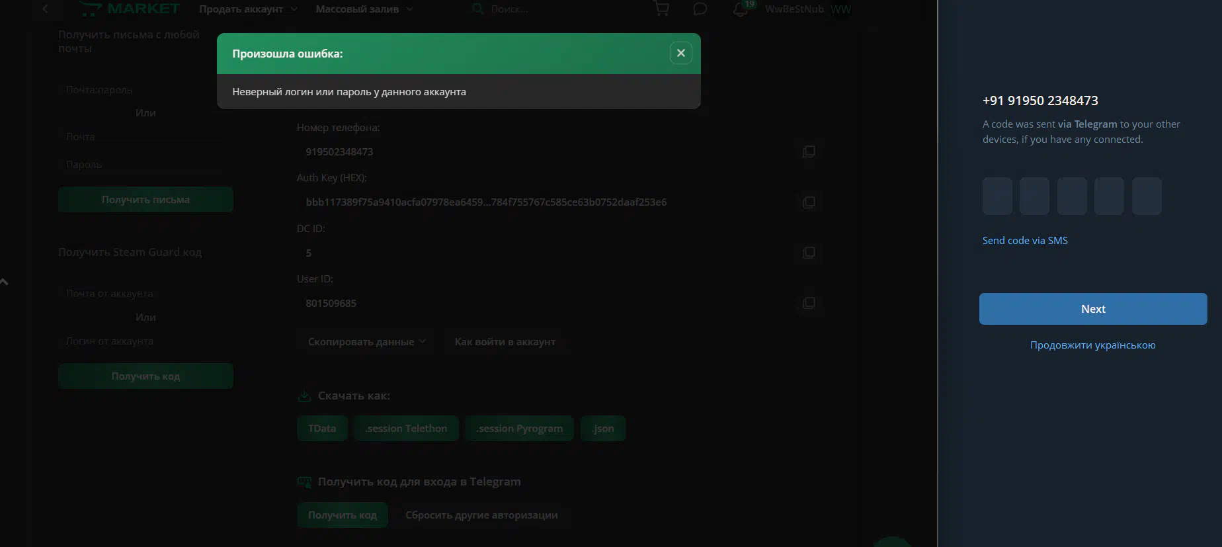
Task: Click the Next button in Telegram
Action: pyautogui.click(x=1093, y=309)
